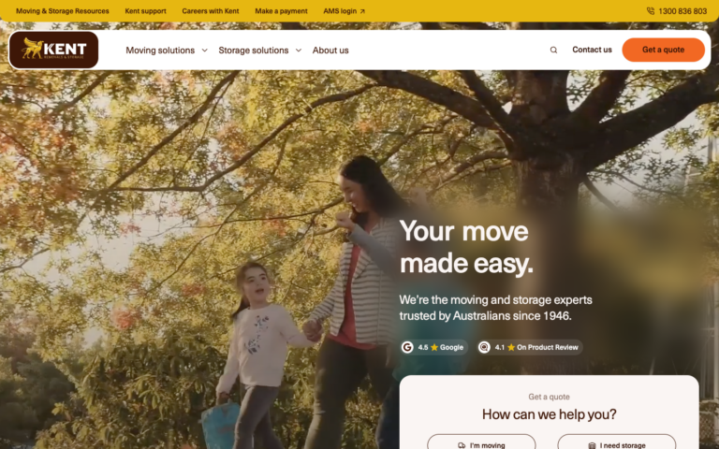Open Moving & Storage Resources link
The width and height of the screenshot is (719, 449).
63,11
